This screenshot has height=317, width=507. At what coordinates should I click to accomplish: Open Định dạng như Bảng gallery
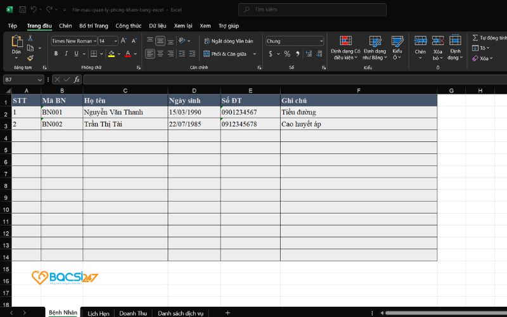pyautogui.click(x=375, y=48)
